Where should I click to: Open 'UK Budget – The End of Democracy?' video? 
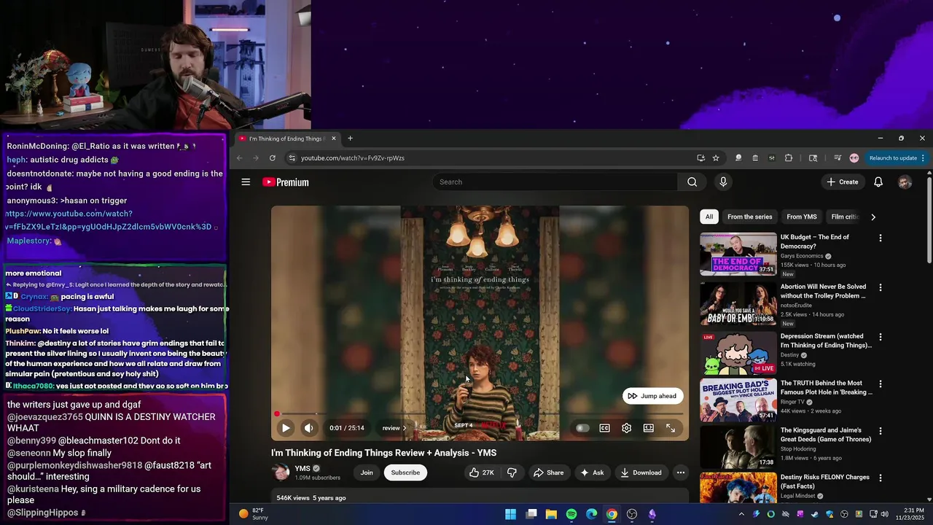click(x=815, y=241)
